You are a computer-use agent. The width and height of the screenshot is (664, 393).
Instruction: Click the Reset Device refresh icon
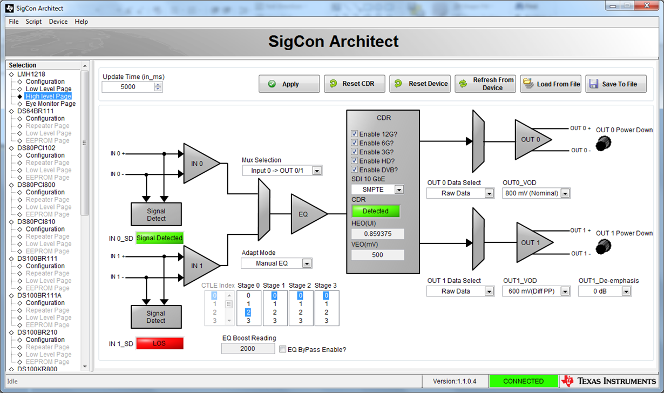[398, 84]
